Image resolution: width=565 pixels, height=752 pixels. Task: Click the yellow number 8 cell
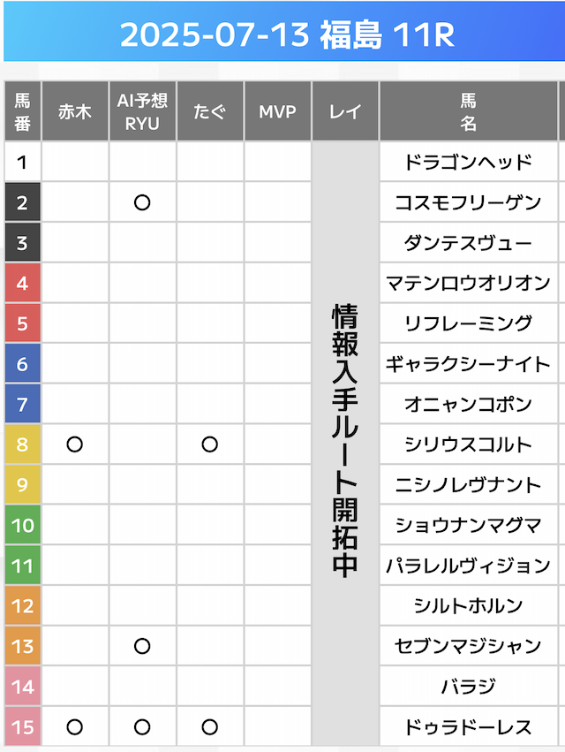[x=22, y=444]
